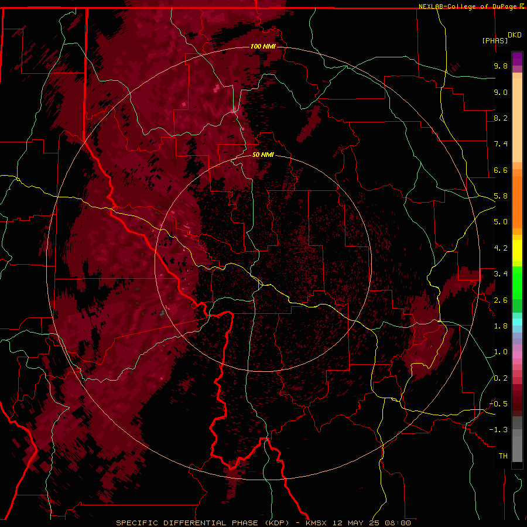This screenshot has height=527, width=527.
Task: Click the DKD legend heading
Action: coord(515,35)
